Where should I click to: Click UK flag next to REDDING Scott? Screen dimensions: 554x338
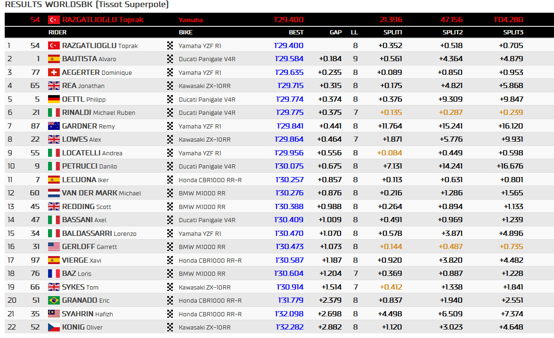54,207
